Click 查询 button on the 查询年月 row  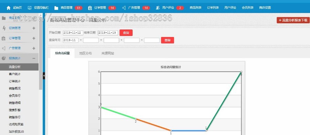coord(167,40)
